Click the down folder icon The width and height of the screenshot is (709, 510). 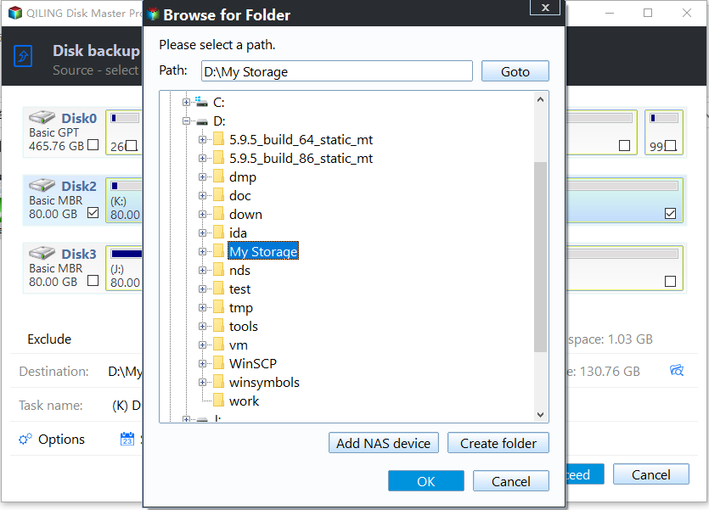tap(218, 213)
